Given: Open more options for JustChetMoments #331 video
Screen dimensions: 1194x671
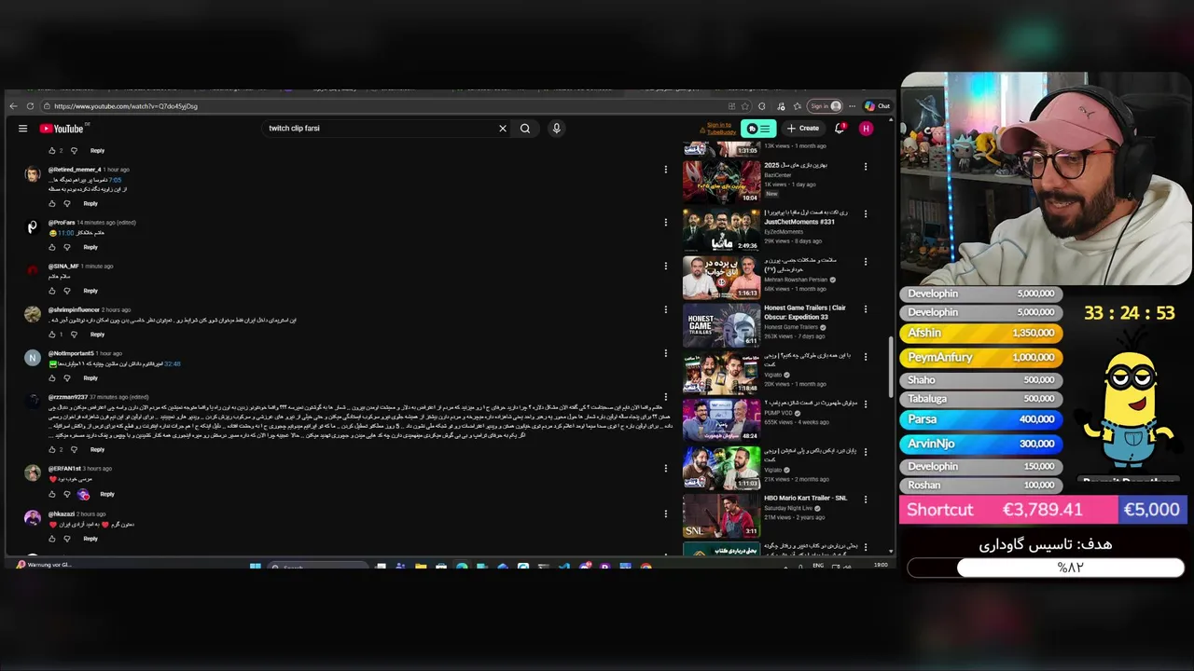Looking at the screenshot, I should (866, 214).
